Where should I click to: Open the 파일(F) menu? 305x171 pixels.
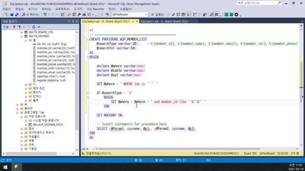click(x=6, y=9)
